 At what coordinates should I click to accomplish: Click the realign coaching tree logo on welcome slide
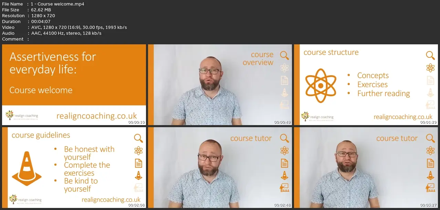10,115
